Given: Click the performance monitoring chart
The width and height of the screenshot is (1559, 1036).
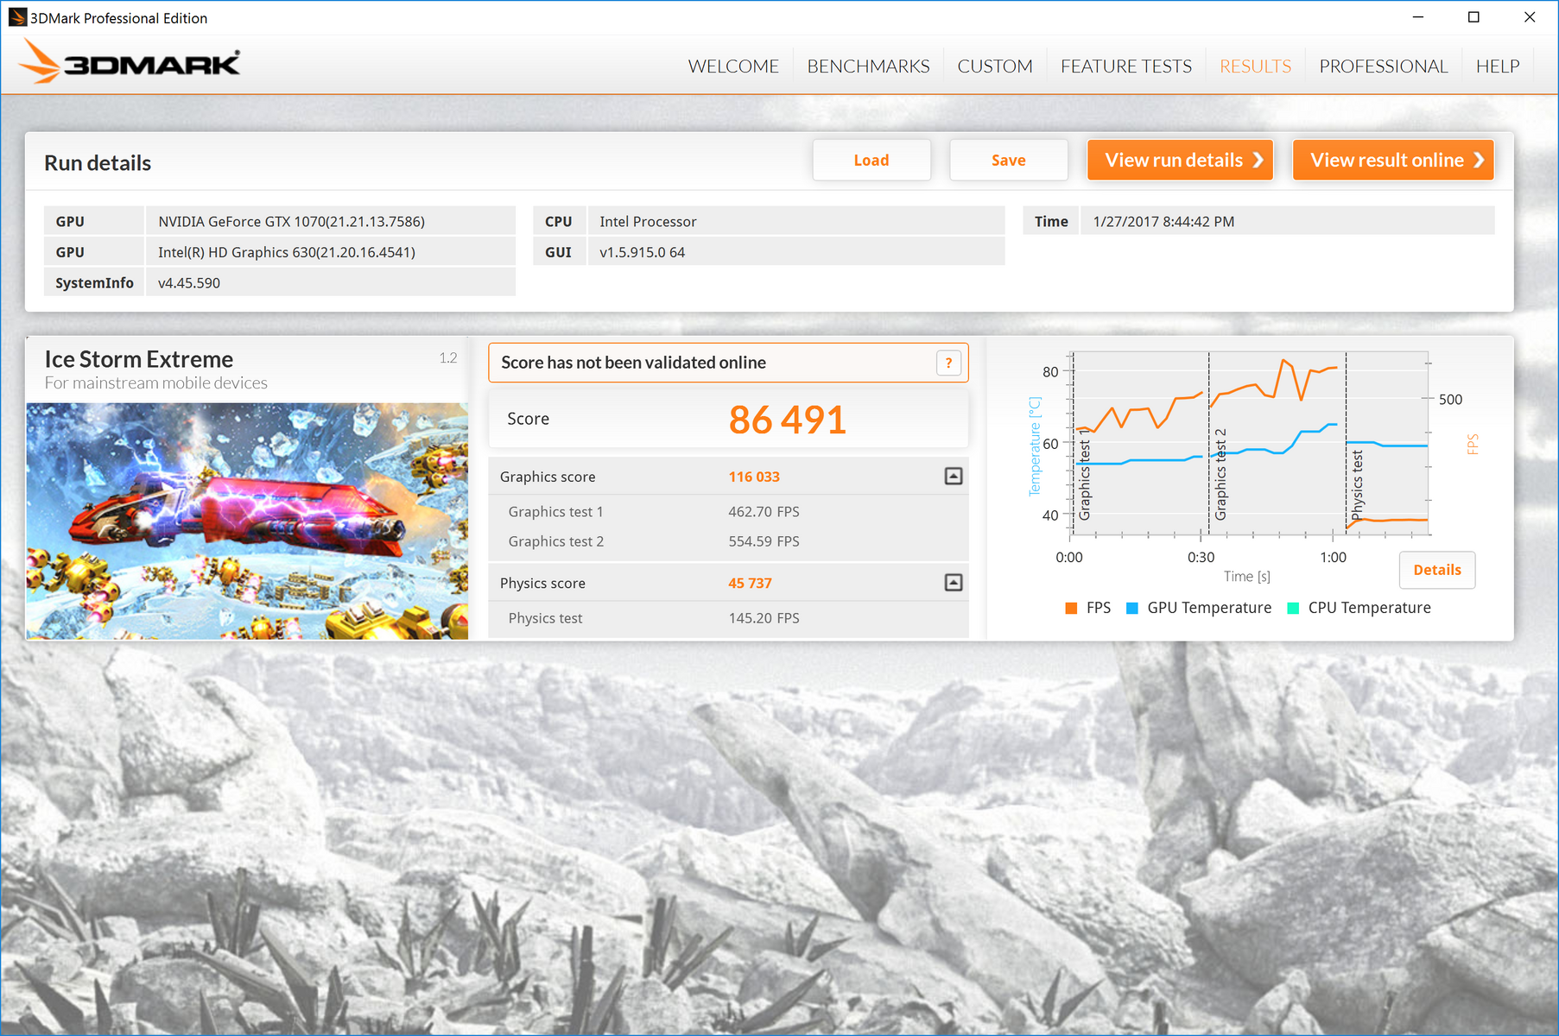Looking at the screenshot, I should tap(1250, 444).
